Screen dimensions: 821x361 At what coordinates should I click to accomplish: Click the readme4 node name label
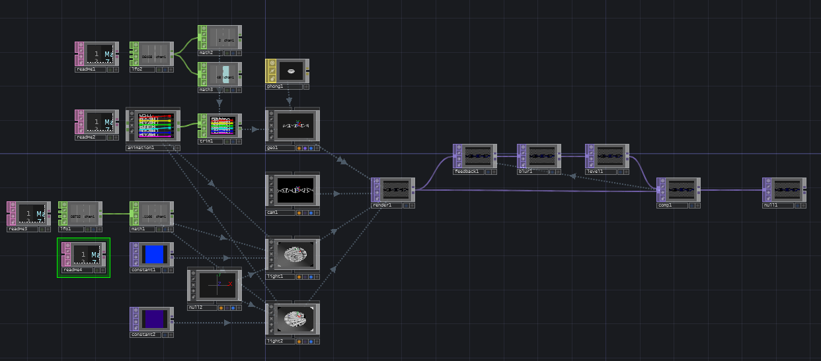(77, 270)
